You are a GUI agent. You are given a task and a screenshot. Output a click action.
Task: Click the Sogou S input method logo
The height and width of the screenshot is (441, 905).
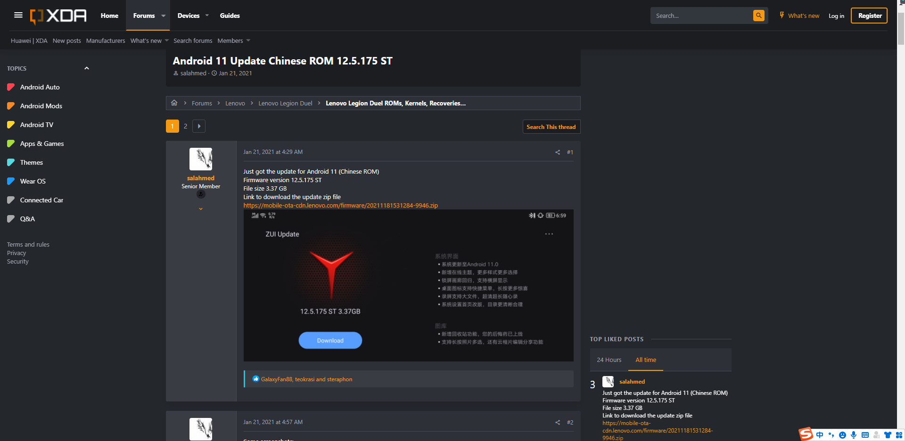tap(806, 434)
